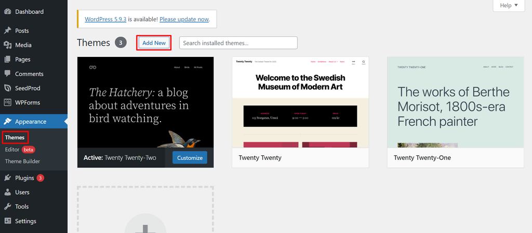The height and width of the screenshot is (233, 532).
Task: Click the Comments speech bubble icon
Action: pos(7,74)
